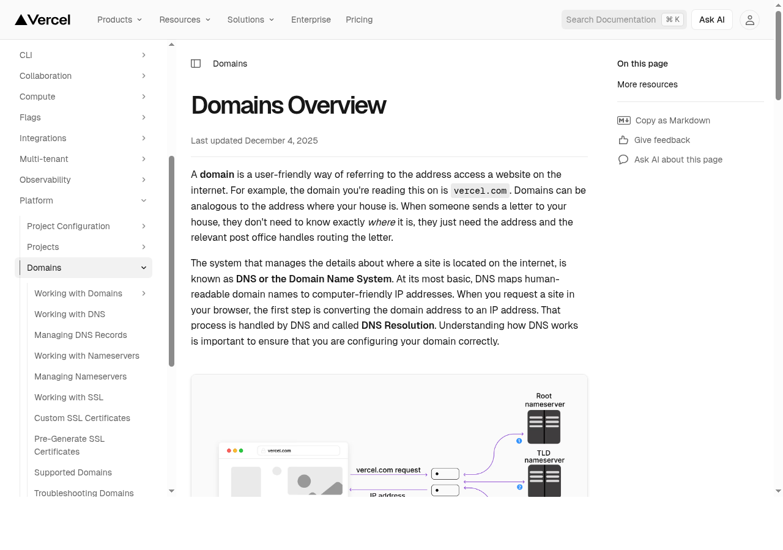Screen dimensions: 783x550
Task: Click the vercel.com inline code text
Action: click(480, 191)
